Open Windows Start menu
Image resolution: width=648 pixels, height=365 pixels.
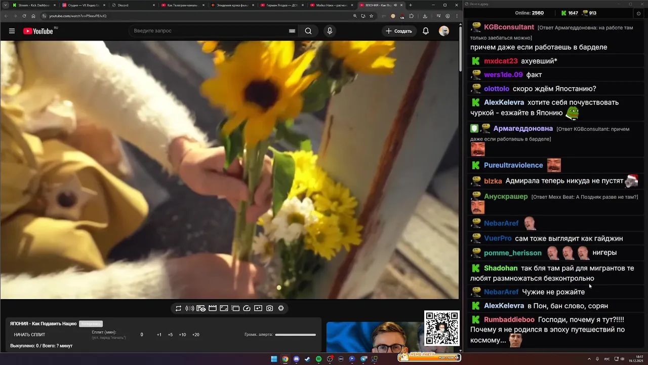pos(274,359)
